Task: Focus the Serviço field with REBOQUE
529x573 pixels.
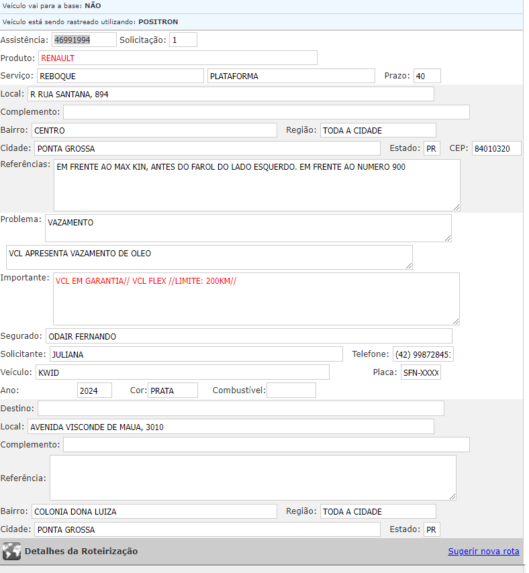Action: click(x=120, y=76)
